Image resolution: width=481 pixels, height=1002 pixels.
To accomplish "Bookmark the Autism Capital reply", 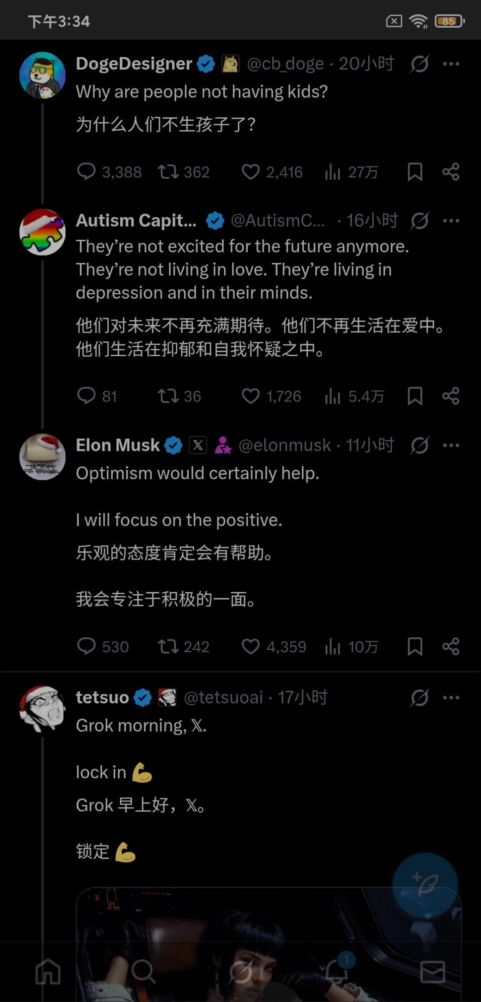I will [x=415, y=396].
